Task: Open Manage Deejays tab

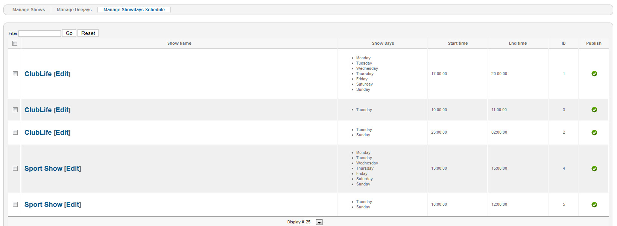Action: (x=74, y=10)
